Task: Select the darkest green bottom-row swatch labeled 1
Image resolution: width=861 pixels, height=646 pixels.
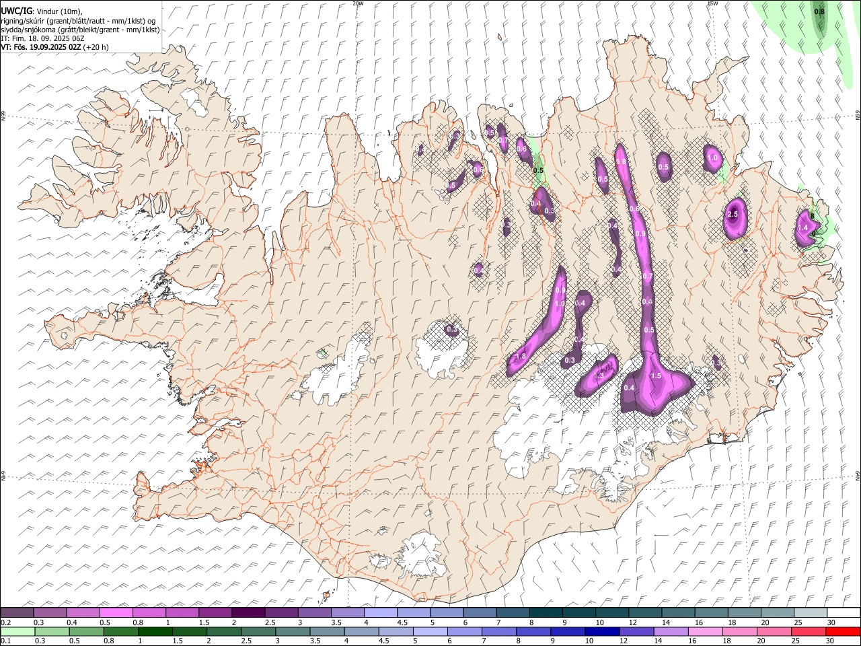Action: click(155, 631)
